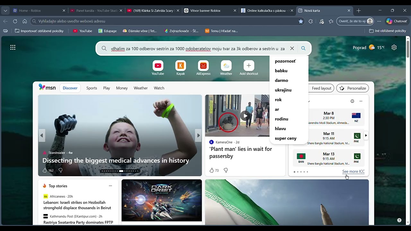Image resolution: width=411 pixels, height=231 pixels.
Task: Open the Edupage bookmark
Action: (108, 31)
